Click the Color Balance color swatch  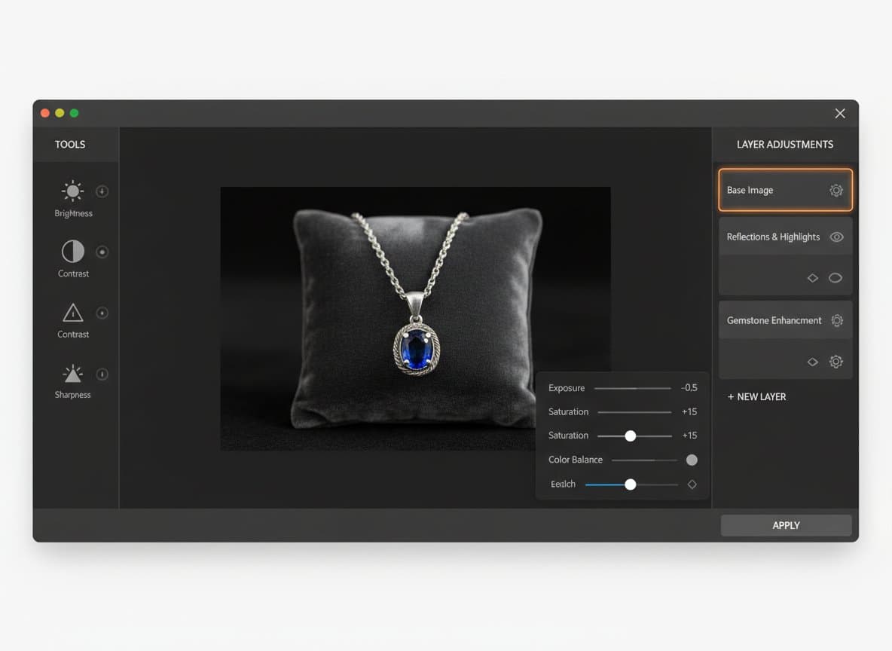coord(692,460)
